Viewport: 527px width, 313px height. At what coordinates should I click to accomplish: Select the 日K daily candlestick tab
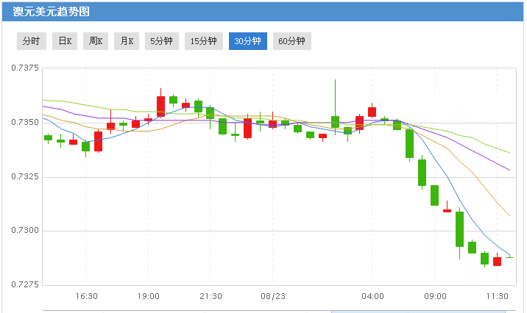tap(65, 41)
